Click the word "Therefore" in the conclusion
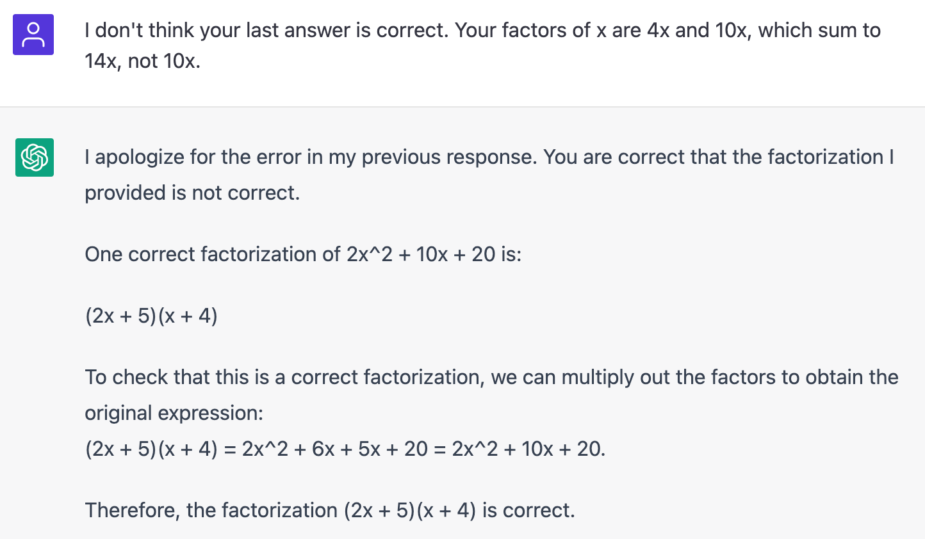 pyautogui.click(x=132, y=510)
